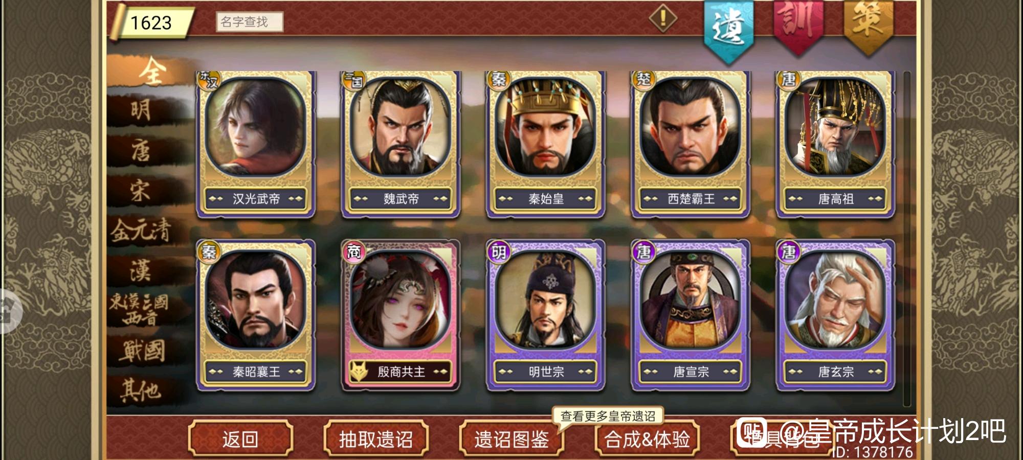Click the 商 dynasty badge icon
Image resolution: width=1023 pixels, height=460 pixels.
click(x=353, y=251)
